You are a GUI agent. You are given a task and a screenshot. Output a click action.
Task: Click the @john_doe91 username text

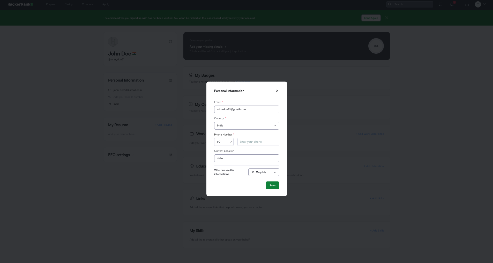pos(116,60)
